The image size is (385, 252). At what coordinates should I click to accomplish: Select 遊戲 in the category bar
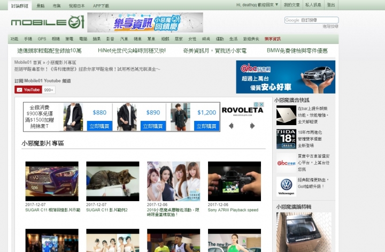click(x=165, y=39)
